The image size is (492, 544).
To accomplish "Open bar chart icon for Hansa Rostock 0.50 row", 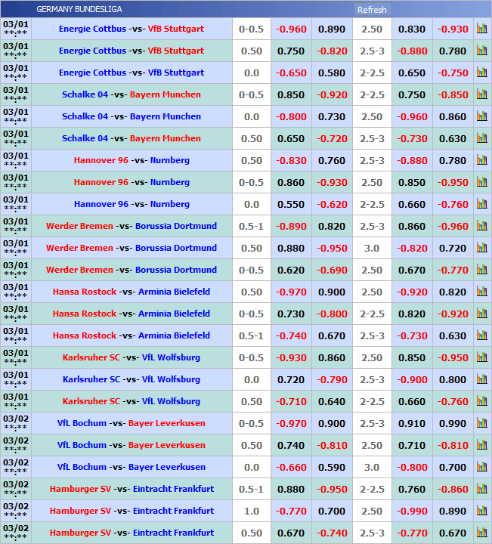I will click(482, 292).
